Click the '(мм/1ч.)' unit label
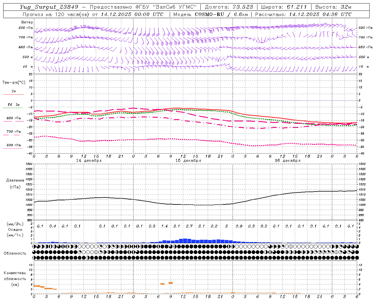The image size is (374, 299). tap(15, 235)
